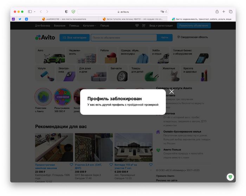
Task: Open the 'Недвижимость' category tile
Action: pyautogui.click(x=81, y=55)
